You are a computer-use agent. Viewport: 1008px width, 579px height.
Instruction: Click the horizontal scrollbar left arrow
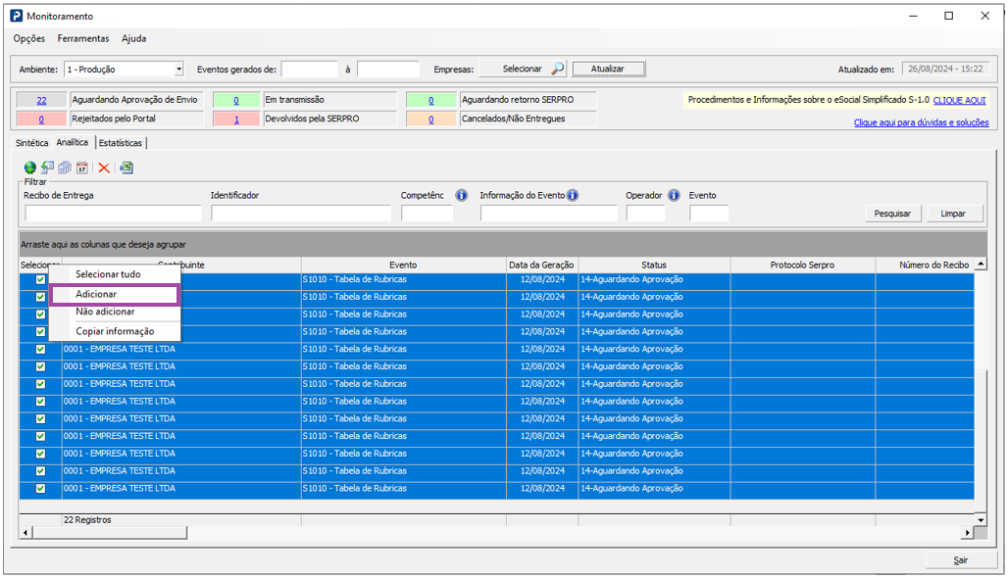[25, 533]
